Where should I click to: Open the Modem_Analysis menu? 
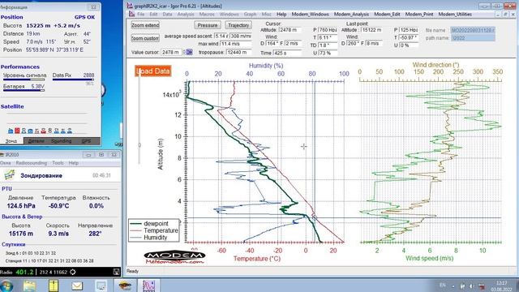[351, 15]
